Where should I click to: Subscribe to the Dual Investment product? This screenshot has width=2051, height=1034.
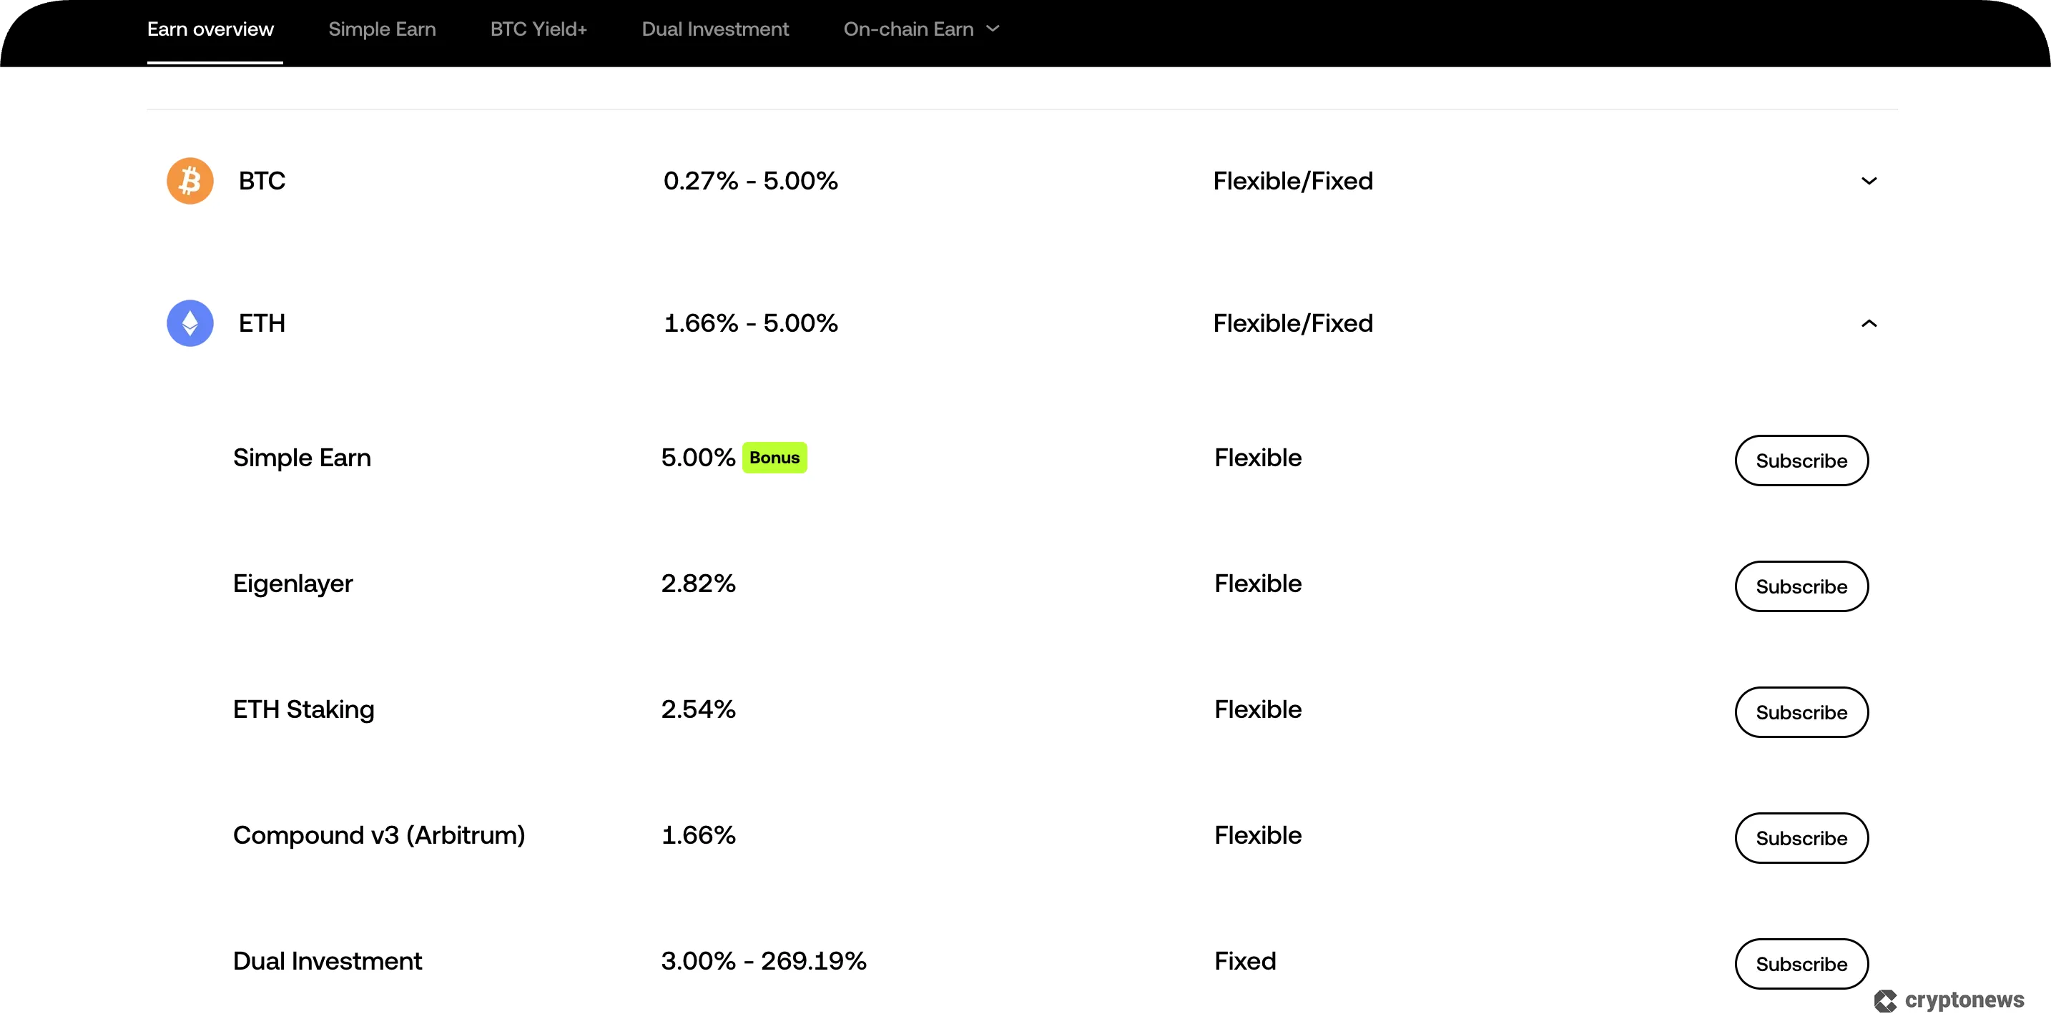pos(1801,963)
